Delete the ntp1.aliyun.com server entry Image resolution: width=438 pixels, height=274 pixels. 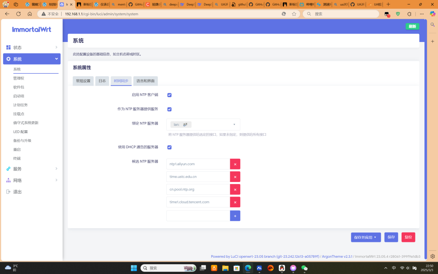click(235, 164)
